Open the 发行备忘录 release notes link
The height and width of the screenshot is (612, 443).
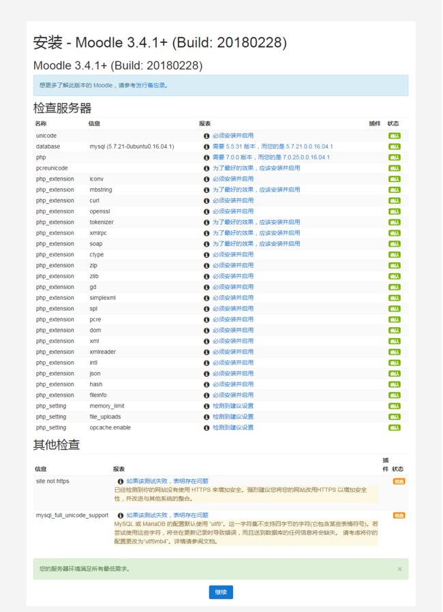(x=151, y=85)
